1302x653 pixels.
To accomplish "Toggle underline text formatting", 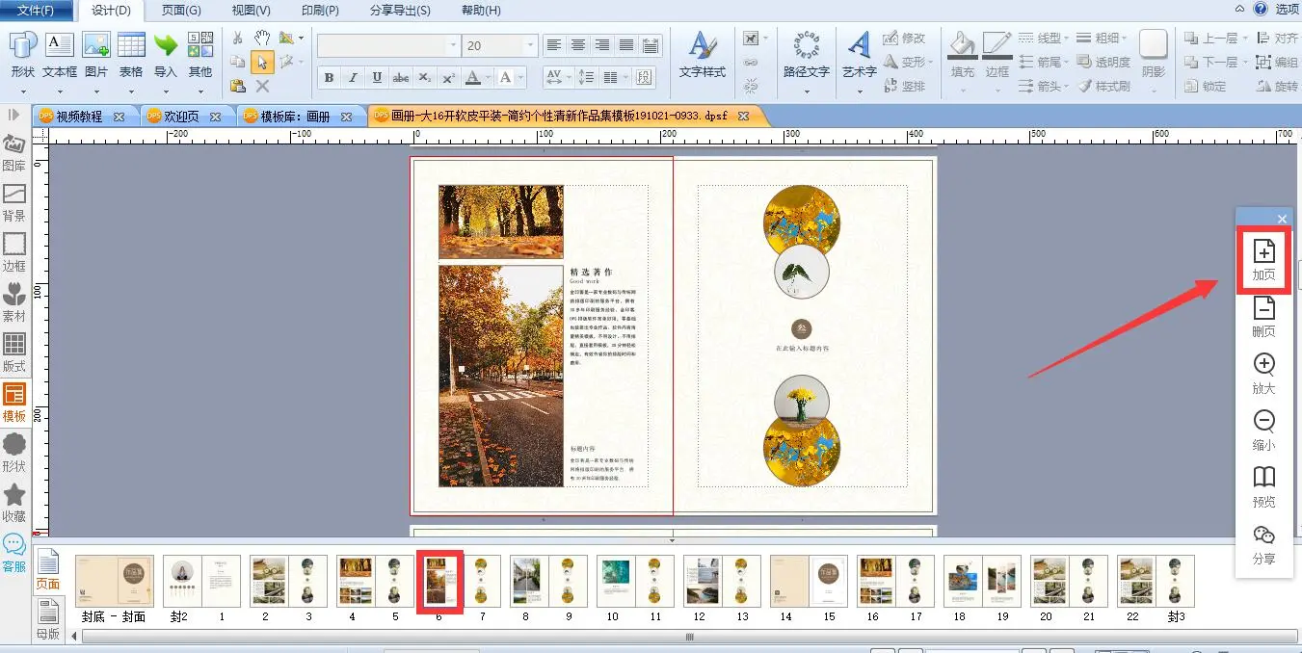I will [x=377, y=78].
